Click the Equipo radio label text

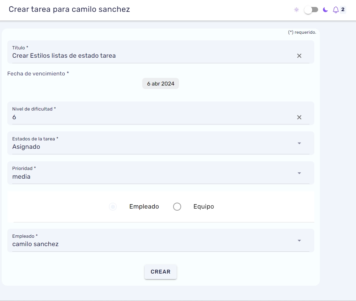(x=204, y=206)
